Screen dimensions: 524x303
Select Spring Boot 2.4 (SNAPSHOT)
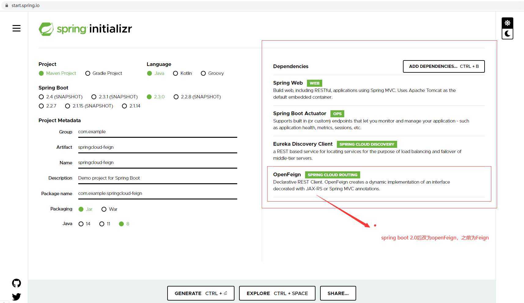coord(61,97)
